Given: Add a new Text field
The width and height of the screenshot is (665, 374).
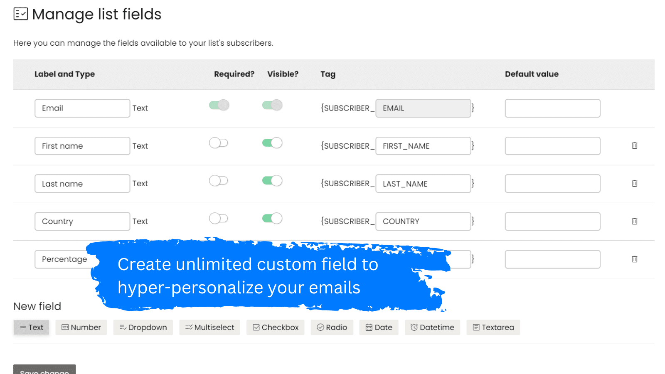Looking at the screenshot, I should click(x=32, y=327).
